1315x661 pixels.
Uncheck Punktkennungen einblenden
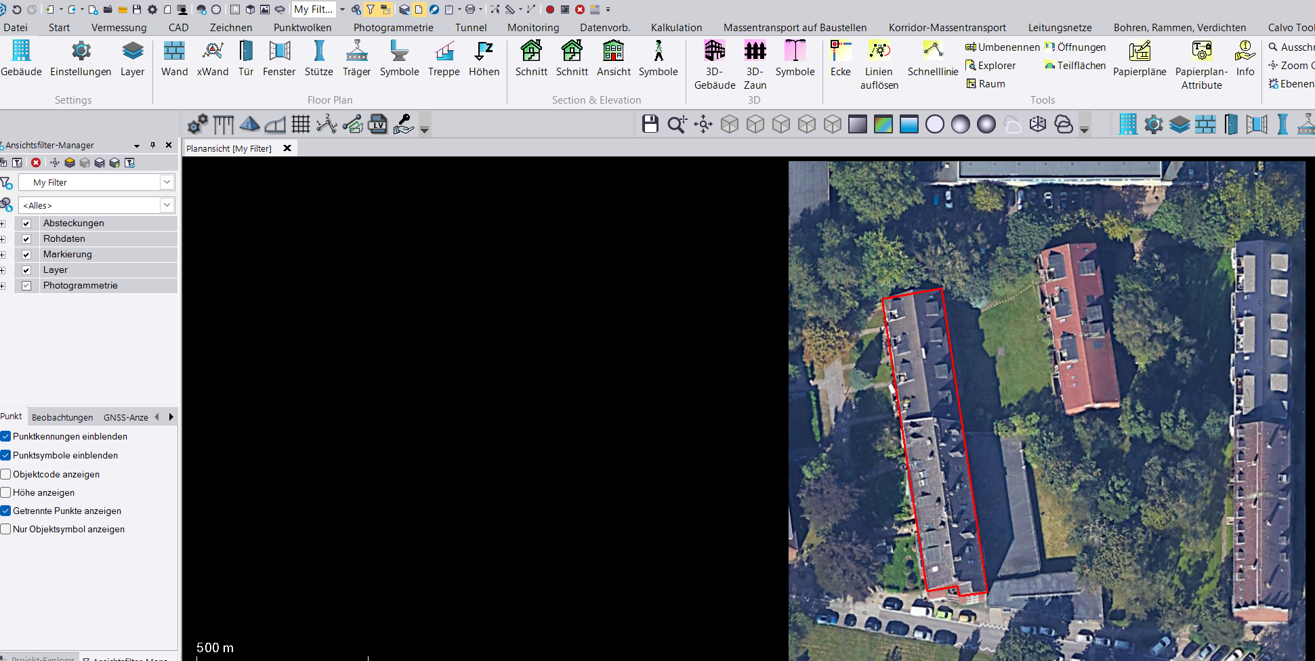pyautogui.click(x=6, y=436)
